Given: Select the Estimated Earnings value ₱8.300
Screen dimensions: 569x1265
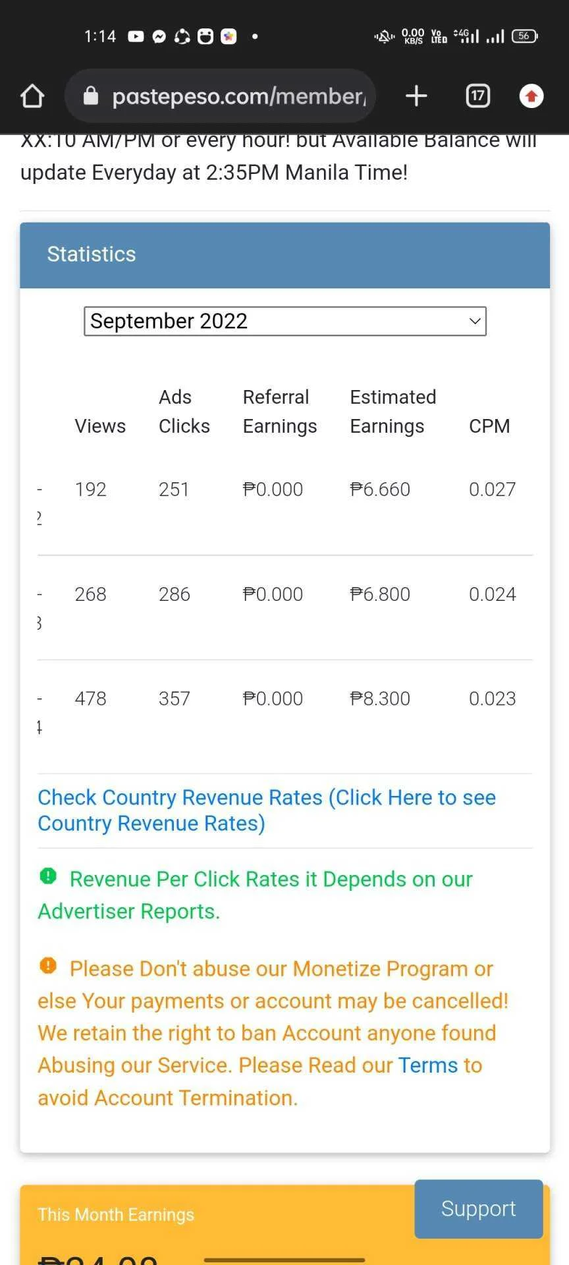Looking at the screenshot, I should tap(380, 698).
